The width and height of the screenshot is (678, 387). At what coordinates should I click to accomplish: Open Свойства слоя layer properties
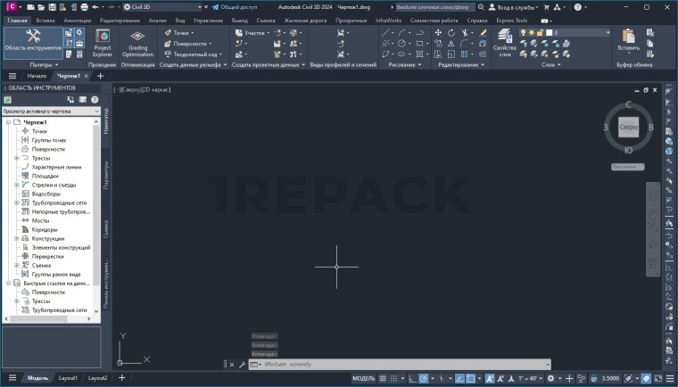[505, 41]
